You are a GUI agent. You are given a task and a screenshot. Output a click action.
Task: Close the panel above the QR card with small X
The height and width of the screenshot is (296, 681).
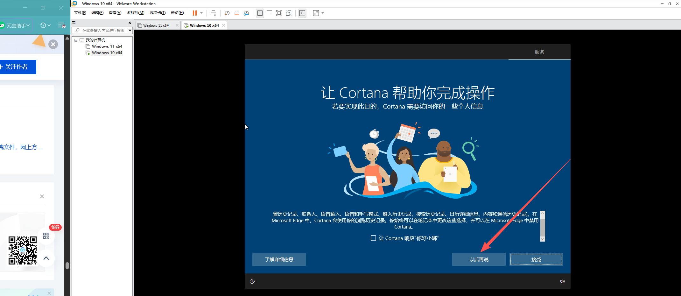42,196
